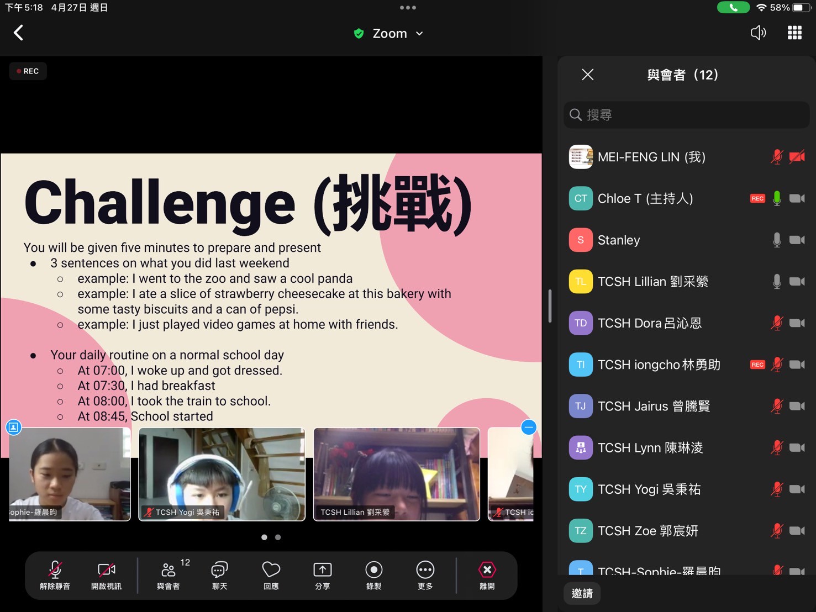This screenshot has width=816, height=612.
Task: Tap the back arrow icon
Action: (x=18, y=33)
